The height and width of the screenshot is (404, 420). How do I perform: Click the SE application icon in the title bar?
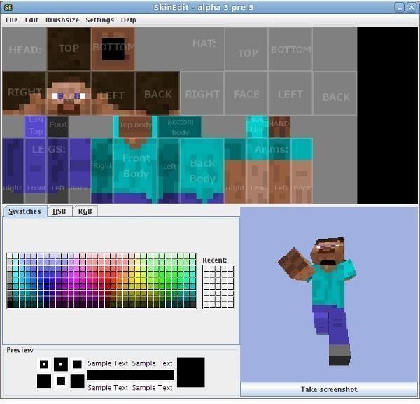[x=8, y=7]
